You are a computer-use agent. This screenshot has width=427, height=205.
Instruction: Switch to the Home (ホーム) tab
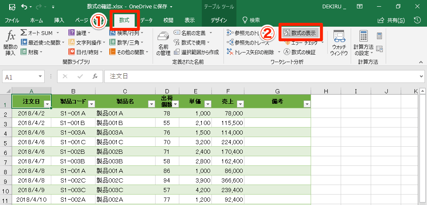[37, 20]
